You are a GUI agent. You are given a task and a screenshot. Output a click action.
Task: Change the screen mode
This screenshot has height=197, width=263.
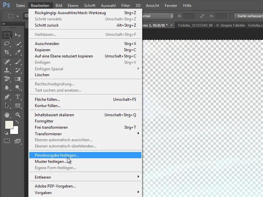[17, 141]
